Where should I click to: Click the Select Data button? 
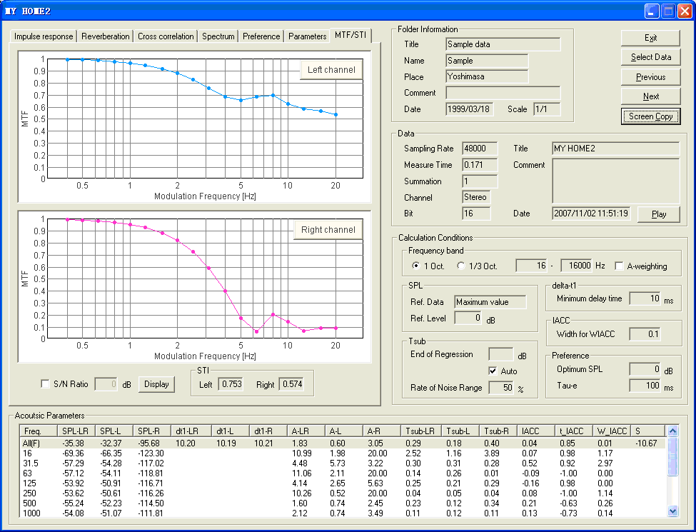(651, 57)
